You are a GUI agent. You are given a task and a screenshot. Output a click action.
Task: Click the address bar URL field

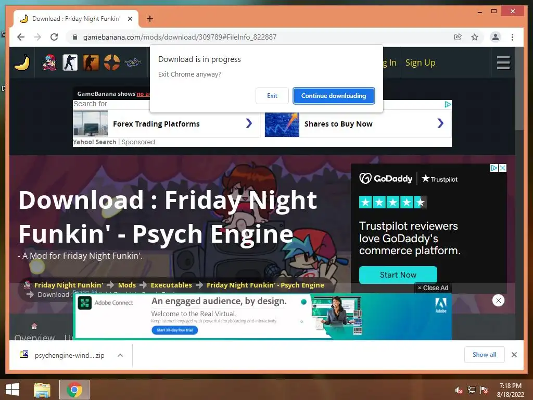pos(180,37)
